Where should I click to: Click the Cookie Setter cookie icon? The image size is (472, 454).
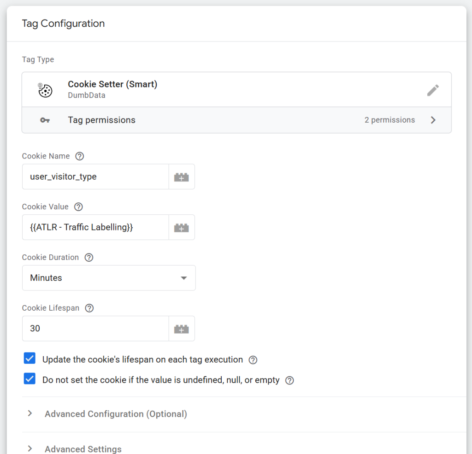45,90
